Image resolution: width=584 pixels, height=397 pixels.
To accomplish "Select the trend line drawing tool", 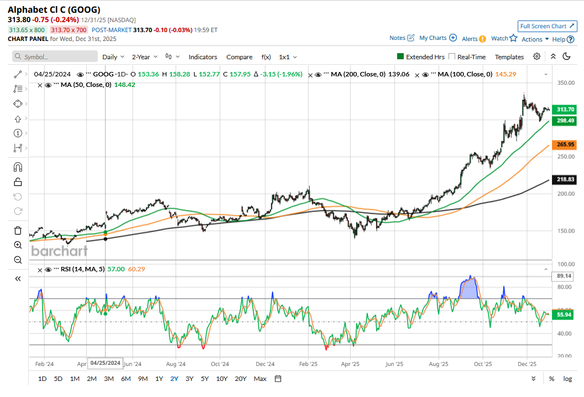I will (x=17, y=74).
